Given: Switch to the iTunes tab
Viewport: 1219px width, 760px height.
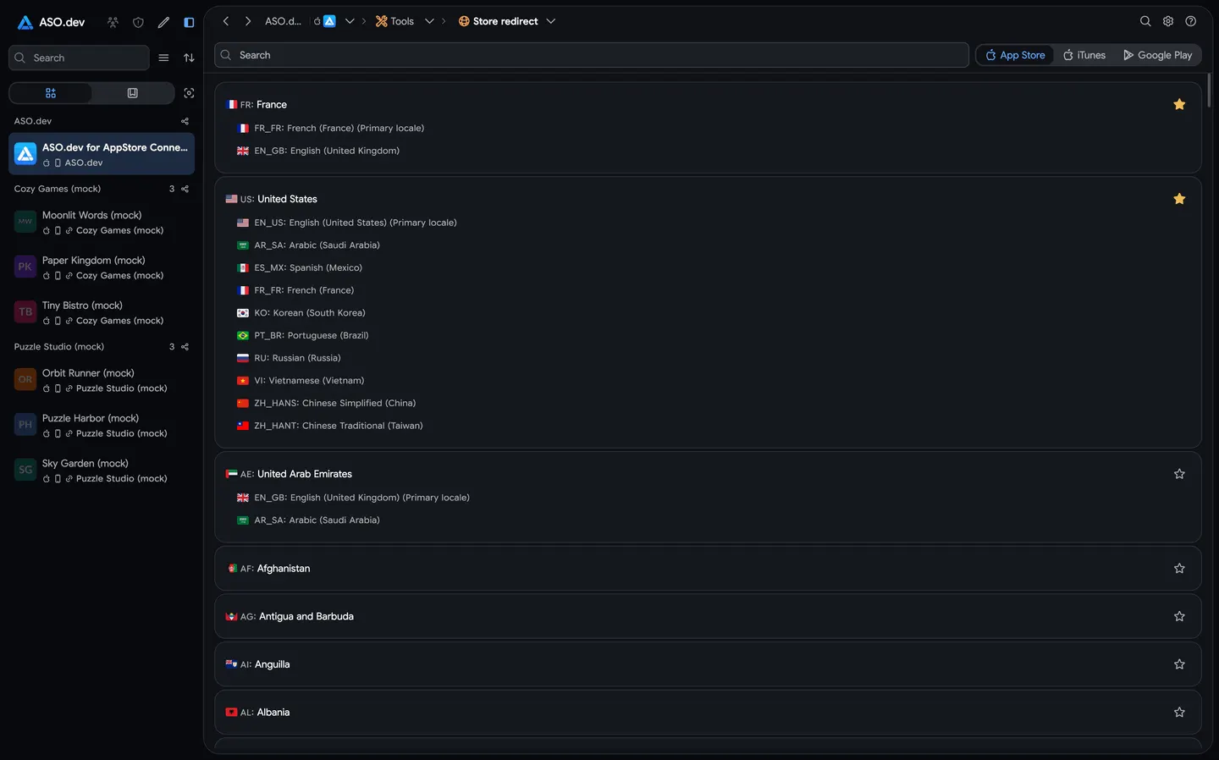Looking at the screenshot, I should pyautogui.click(x=1084, y=55).
